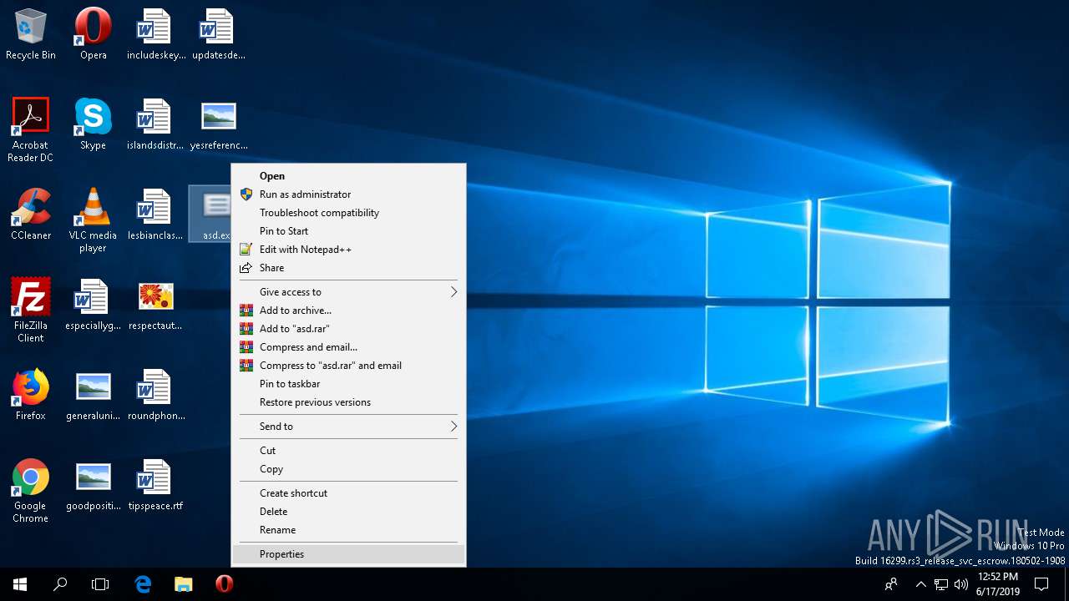Choose Run as administrator
This screenshot has height=601, width=1069.
(x=348, y=194)
